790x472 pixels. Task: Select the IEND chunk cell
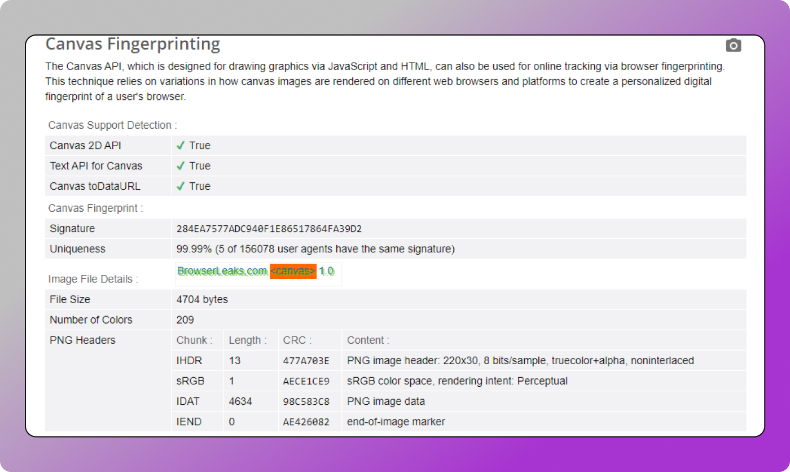[189, 422]
